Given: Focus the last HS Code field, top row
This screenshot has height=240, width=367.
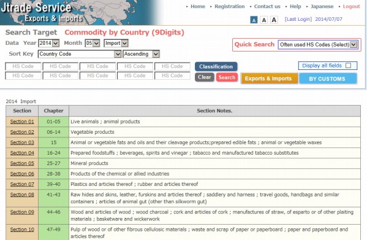Looking at the screenshot, I should [x=172, y=66].
